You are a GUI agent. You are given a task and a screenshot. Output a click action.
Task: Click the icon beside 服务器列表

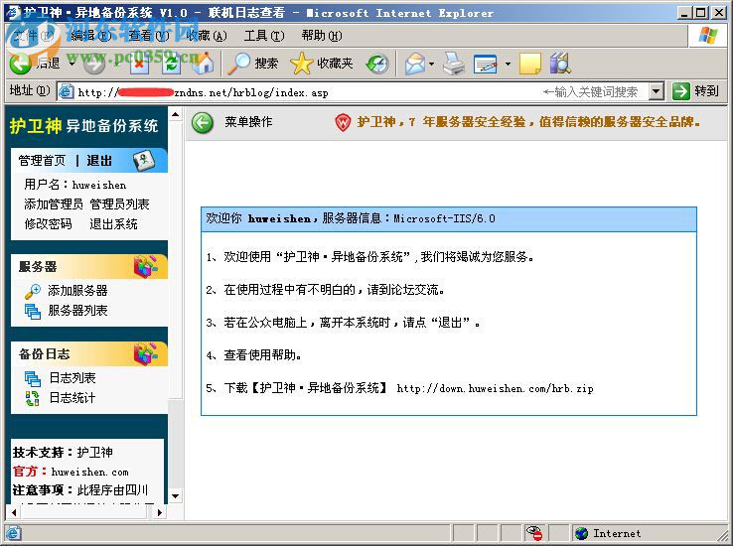pyautogui.click(x=33, y=311)
